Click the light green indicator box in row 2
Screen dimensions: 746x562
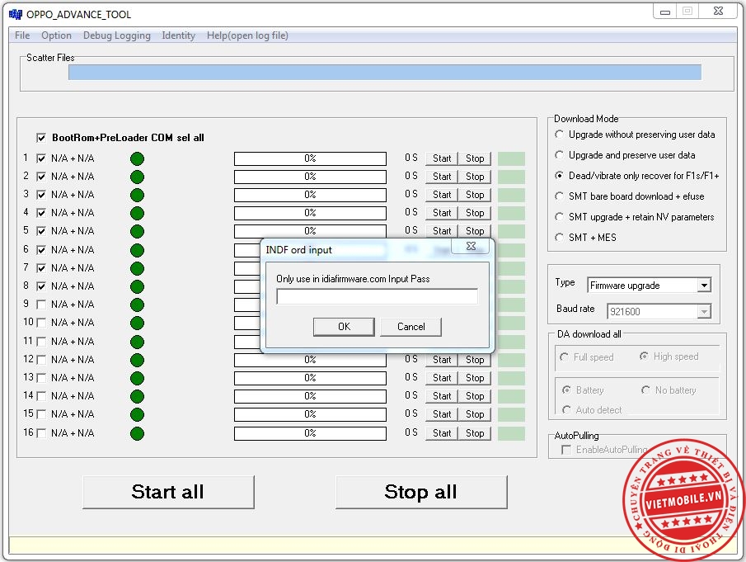511,177
